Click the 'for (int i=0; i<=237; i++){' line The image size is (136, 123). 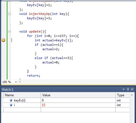[53, 36]
